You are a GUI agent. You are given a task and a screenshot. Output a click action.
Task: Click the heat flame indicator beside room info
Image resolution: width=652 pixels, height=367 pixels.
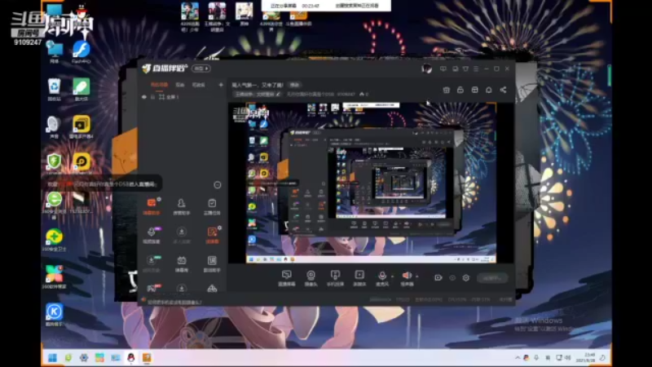[x=363, y=95]
